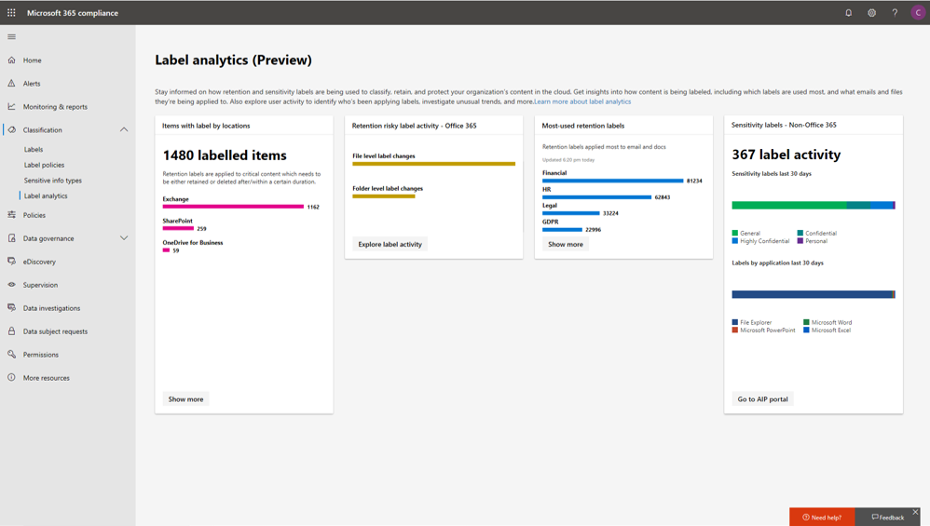Click Show more in label locations card

pyautogui.click(x=185, y=399)
